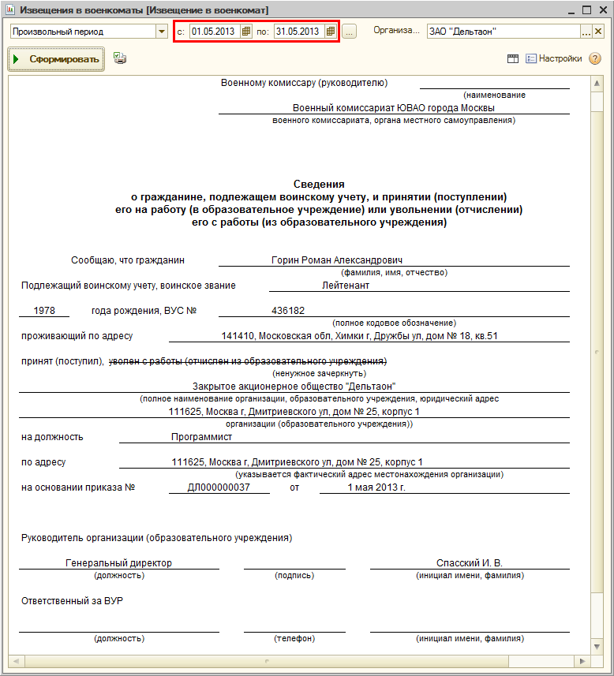Click the period type field Произвольный период

84,32
